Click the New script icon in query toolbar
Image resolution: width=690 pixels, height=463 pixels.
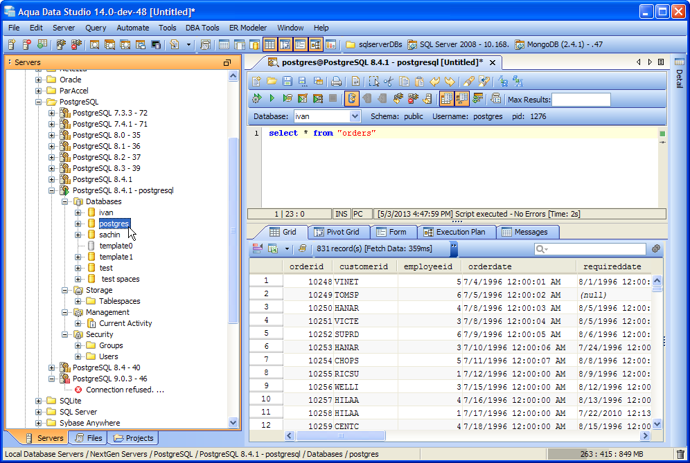pos(257,82)
